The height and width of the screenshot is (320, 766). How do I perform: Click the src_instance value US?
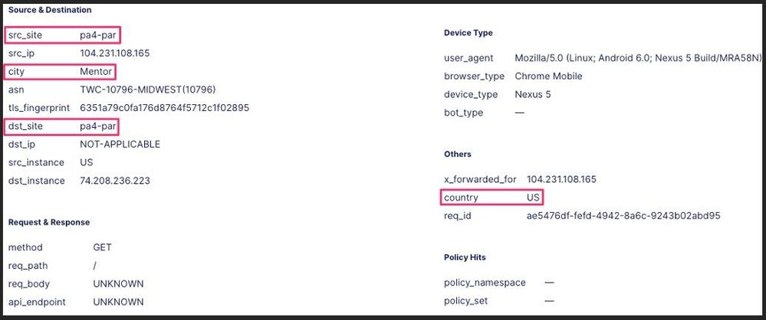coord(87,162)
